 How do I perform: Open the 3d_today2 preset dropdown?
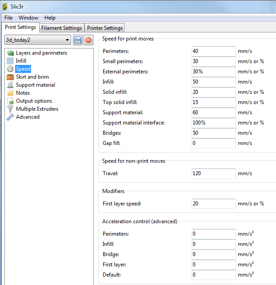[x=38, y=40]
